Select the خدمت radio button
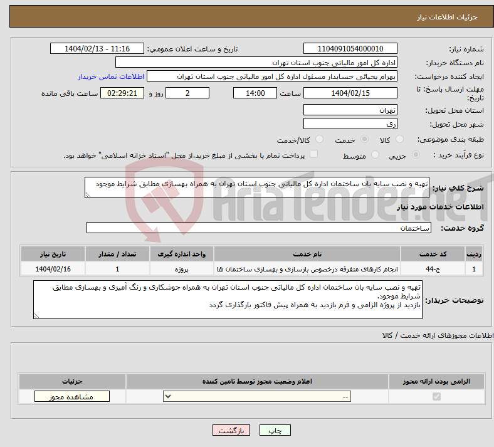 (x=364, y=139)
